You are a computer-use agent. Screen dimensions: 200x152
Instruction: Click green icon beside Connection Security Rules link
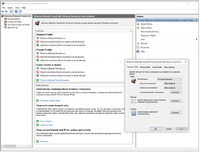coord(38,101)
